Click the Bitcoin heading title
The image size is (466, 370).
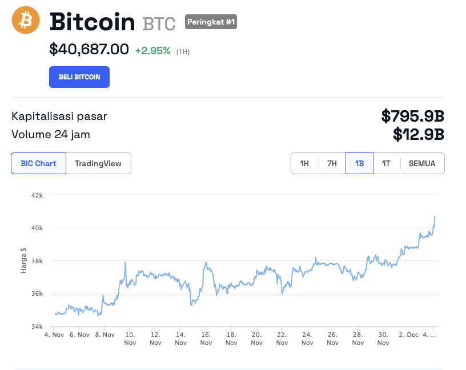[92, 22]
